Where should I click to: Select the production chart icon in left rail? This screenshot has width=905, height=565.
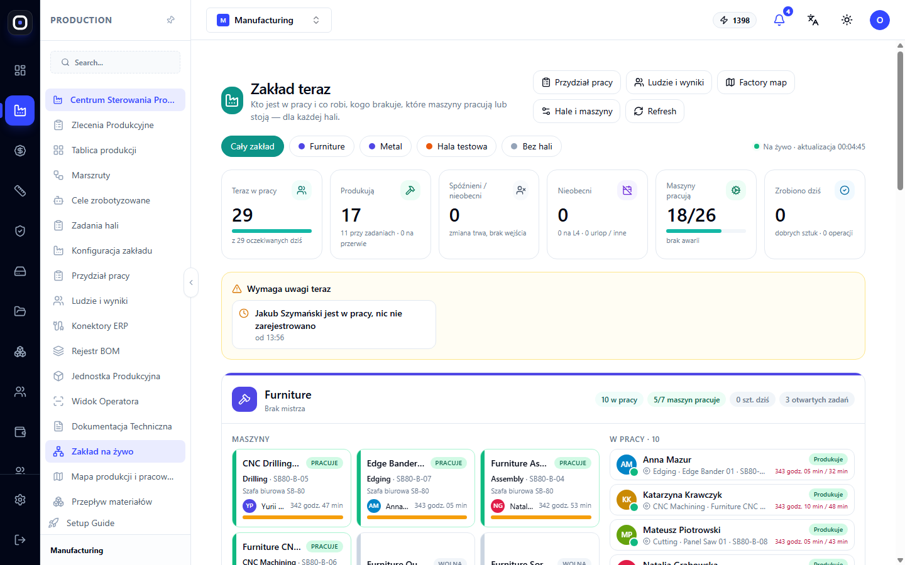[x=20, y=110]
